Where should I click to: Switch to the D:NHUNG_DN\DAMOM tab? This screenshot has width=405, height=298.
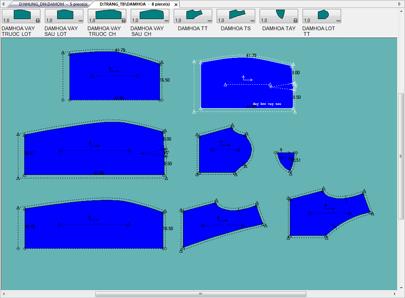(53, 4)
